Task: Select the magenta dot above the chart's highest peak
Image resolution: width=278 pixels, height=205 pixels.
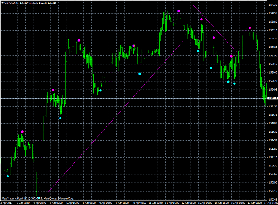Action: (179, 11)
